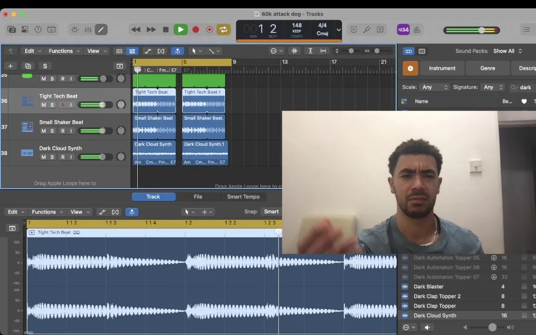The width and height of the screenshot is (536, 335).
Task: Select the Smart Tempo tab
Action: [243, 196]
